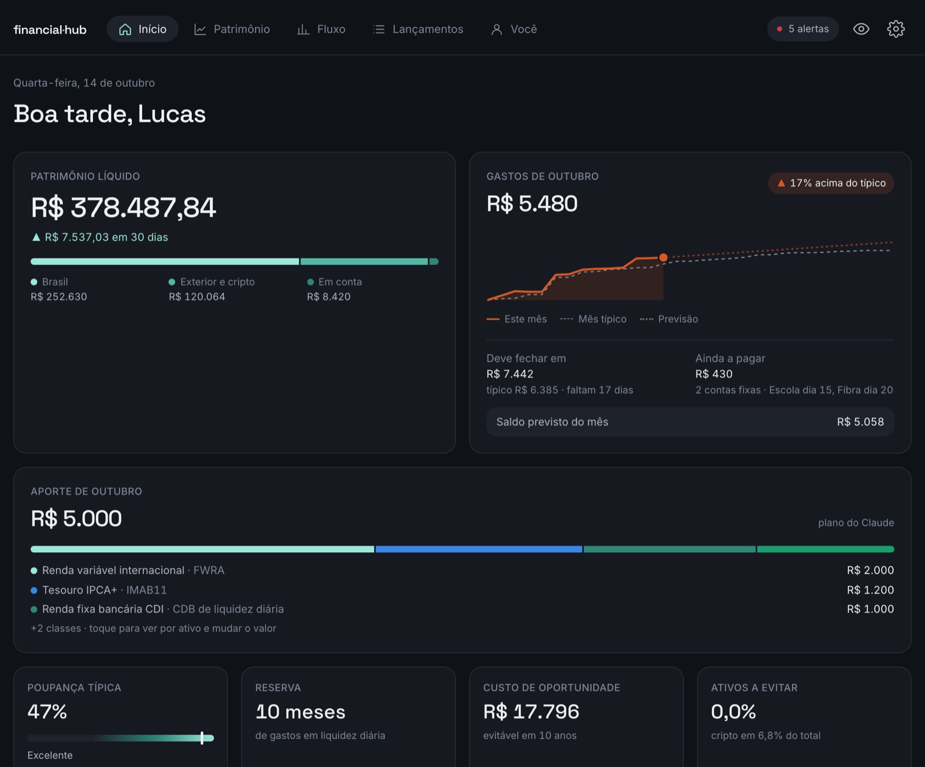Viewport: 925px width, 767px height.
Task: Go to the Lançamentos tab
Action: [418, 29]
